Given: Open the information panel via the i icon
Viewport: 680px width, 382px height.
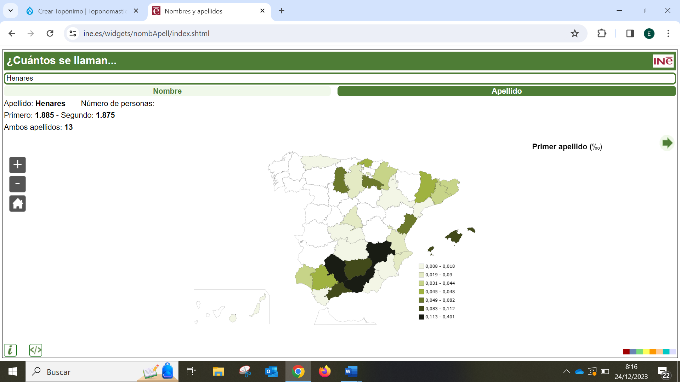Looking at the screenshot, I should pos(10,350).
